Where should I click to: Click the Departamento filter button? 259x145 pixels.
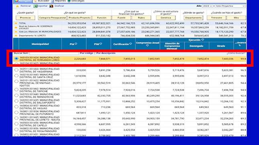[x=193, y=18]
